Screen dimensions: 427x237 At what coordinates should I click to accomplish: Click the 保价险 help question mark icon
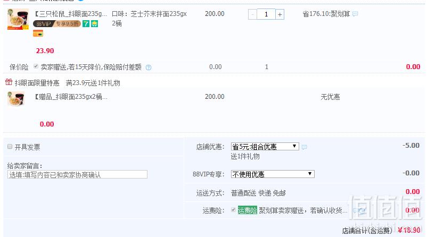pos(149,67)
